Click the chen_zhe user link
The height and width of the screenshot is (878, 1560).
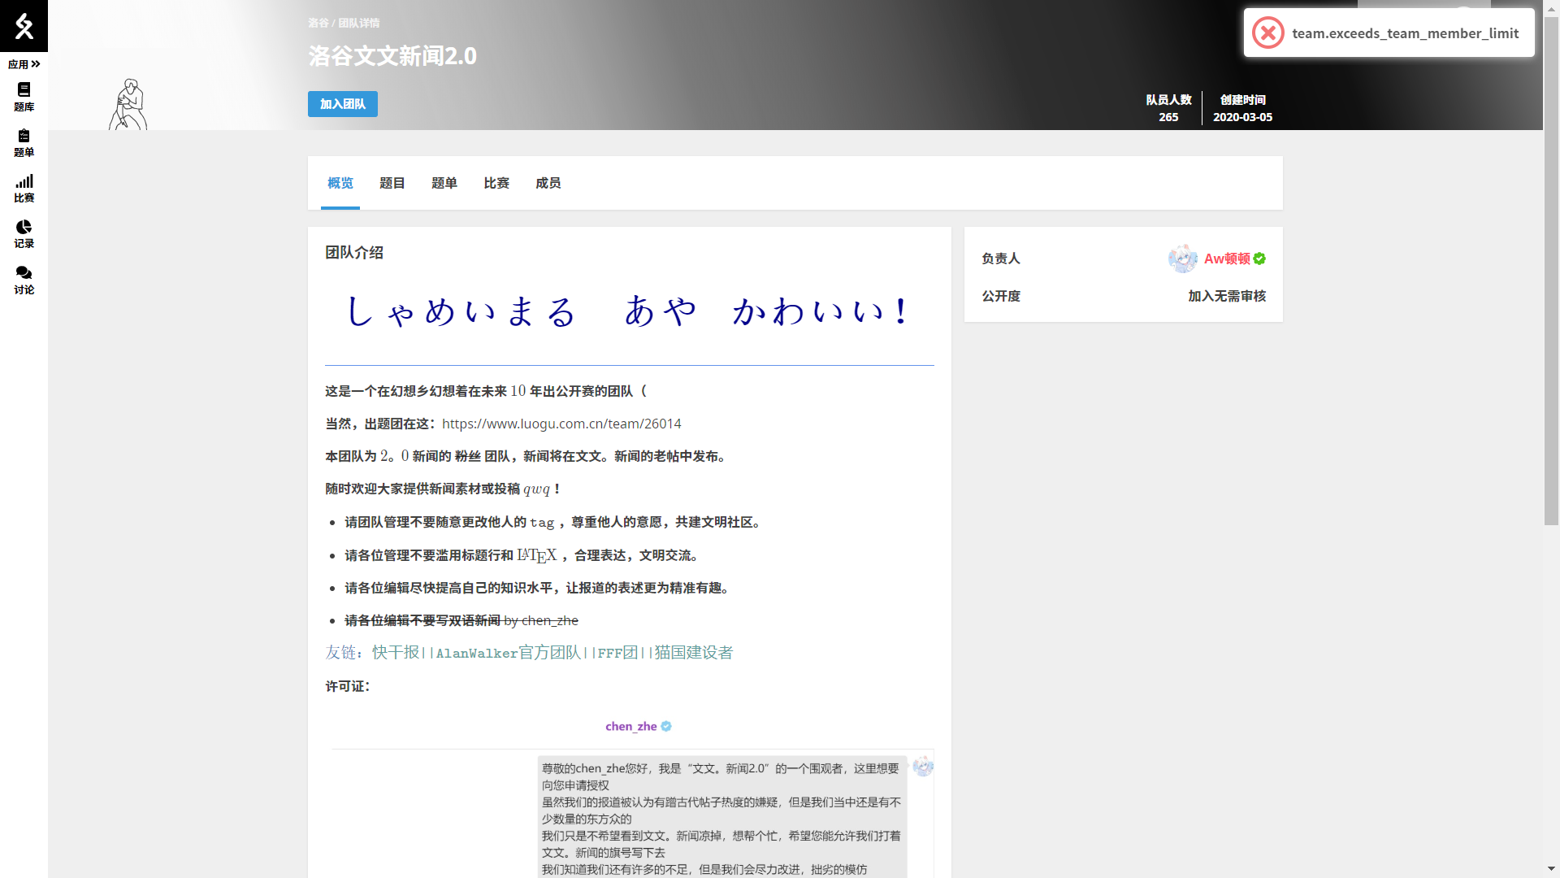coord(630,726)
